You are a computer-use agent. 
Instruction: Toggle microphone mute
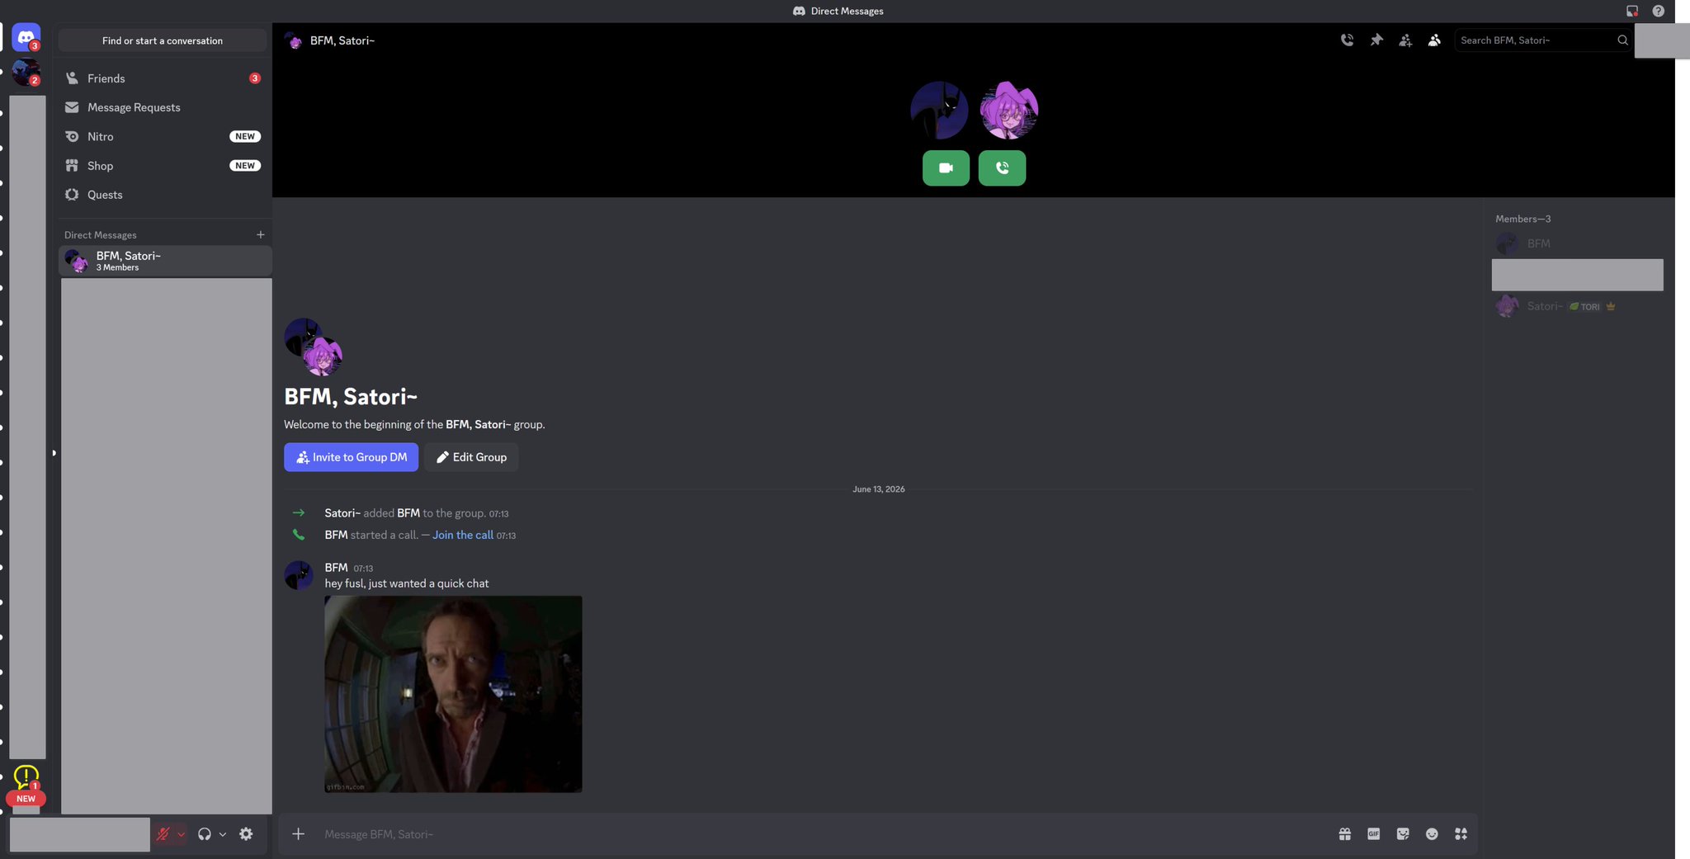pos(163,834)
